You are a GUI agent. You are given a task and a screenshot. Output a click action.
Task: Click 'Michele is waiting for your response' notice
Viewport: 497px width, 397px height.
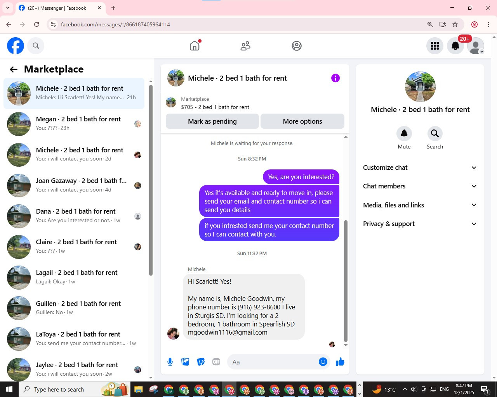252,143
